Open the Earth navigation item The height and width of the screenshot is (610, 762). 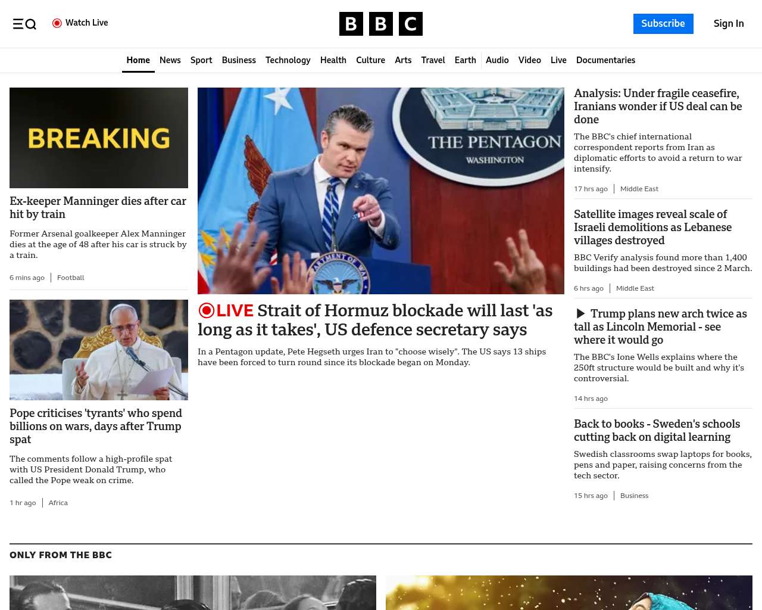[x=465, y=60]
